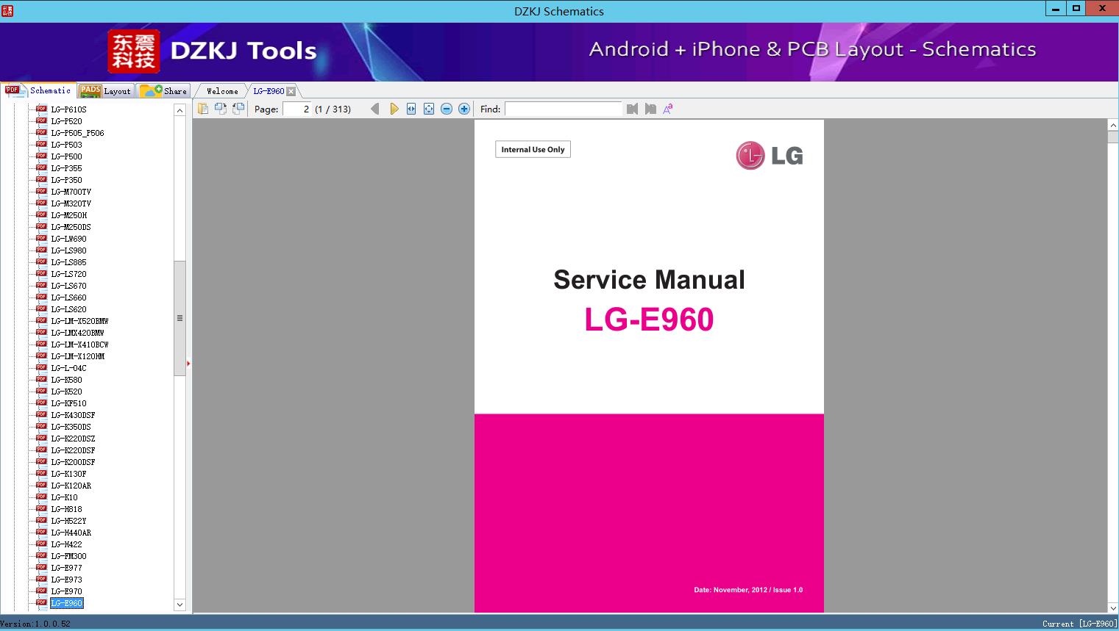Viewport: 1119px width, 631px height.
Task: Zoom out using the minus toolbar icon
Action: (447, 108)
